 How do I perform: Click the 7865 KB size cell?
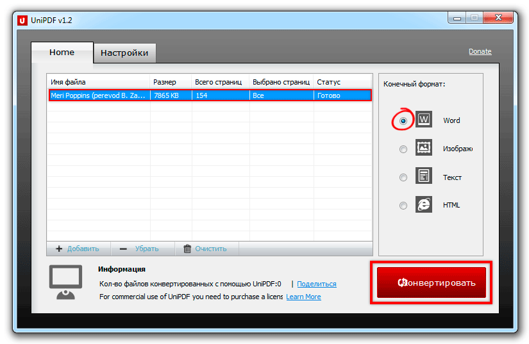point(171,95)
